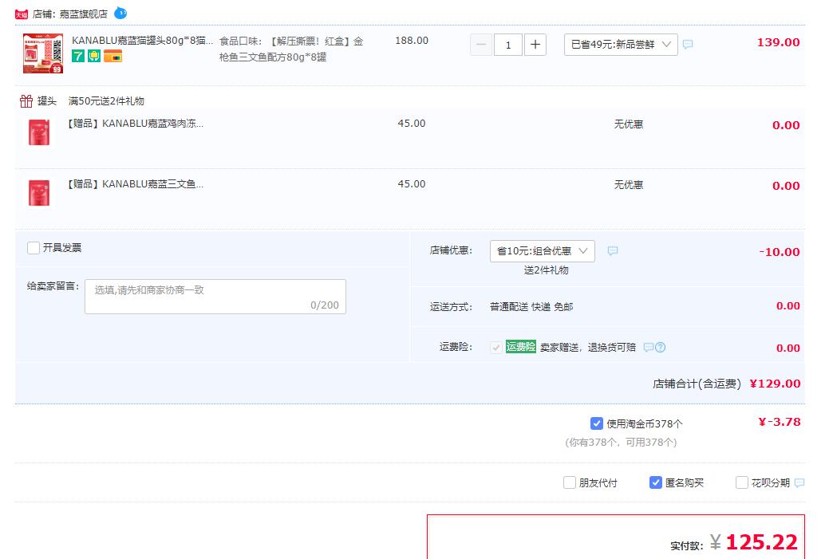The image size is (829, 559).
Task: Click the 送2件礼物 note under store discount
Action: pyautogui.click(x=546, y=270)
